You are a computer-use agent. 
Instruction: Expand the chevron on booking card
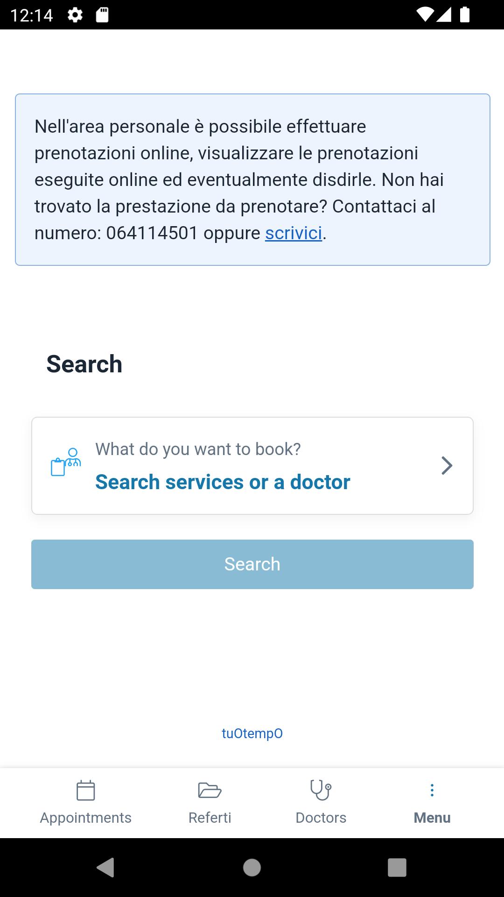click(x=447, y=465)
